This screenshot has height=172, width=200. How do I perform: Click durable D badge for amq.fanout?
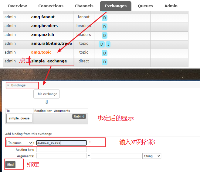(x=104, y=18)
